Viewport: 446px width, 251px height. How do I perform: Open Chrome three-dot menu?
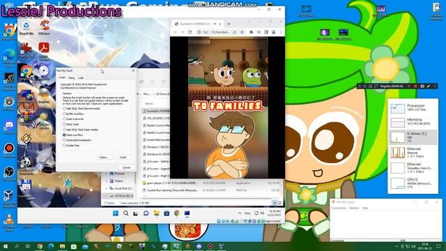[x=281, y=32]
